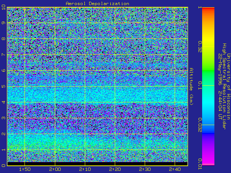The image size is (231, 173).
Task: Click the altitude axis label 9
Action: click(3, 23)
